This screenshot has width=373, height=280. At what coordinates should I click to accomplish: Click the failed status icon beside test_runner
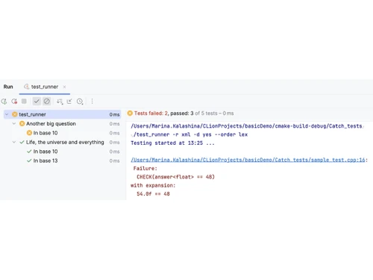tap(15, 114)
